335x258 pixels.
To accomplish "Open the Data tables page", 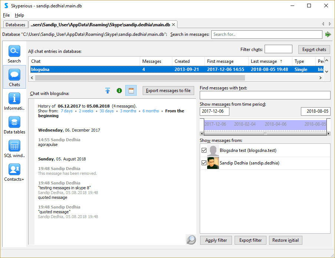I will click(14, 125).
